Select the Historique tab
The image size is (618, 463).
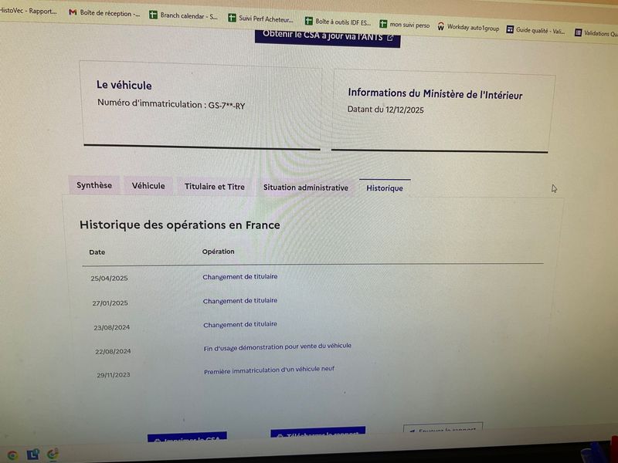coord(384,188)
